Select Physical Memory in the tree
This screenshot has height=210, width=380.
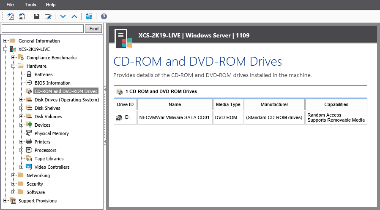pos(52,133)
